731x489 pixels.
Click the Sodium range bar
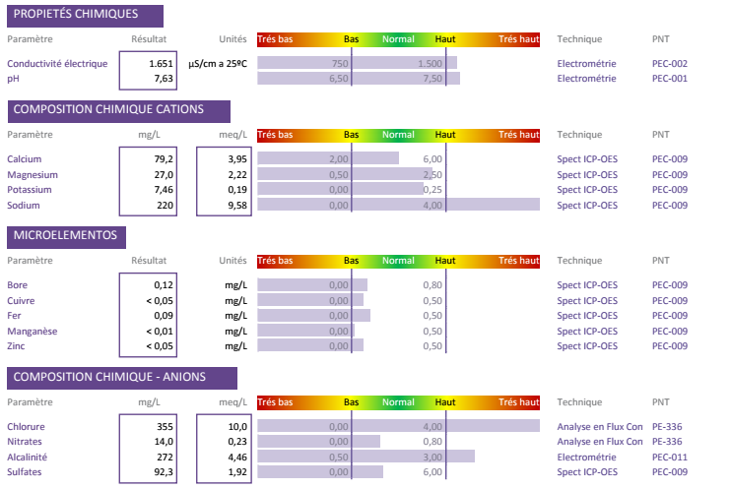tap(398, 205)
